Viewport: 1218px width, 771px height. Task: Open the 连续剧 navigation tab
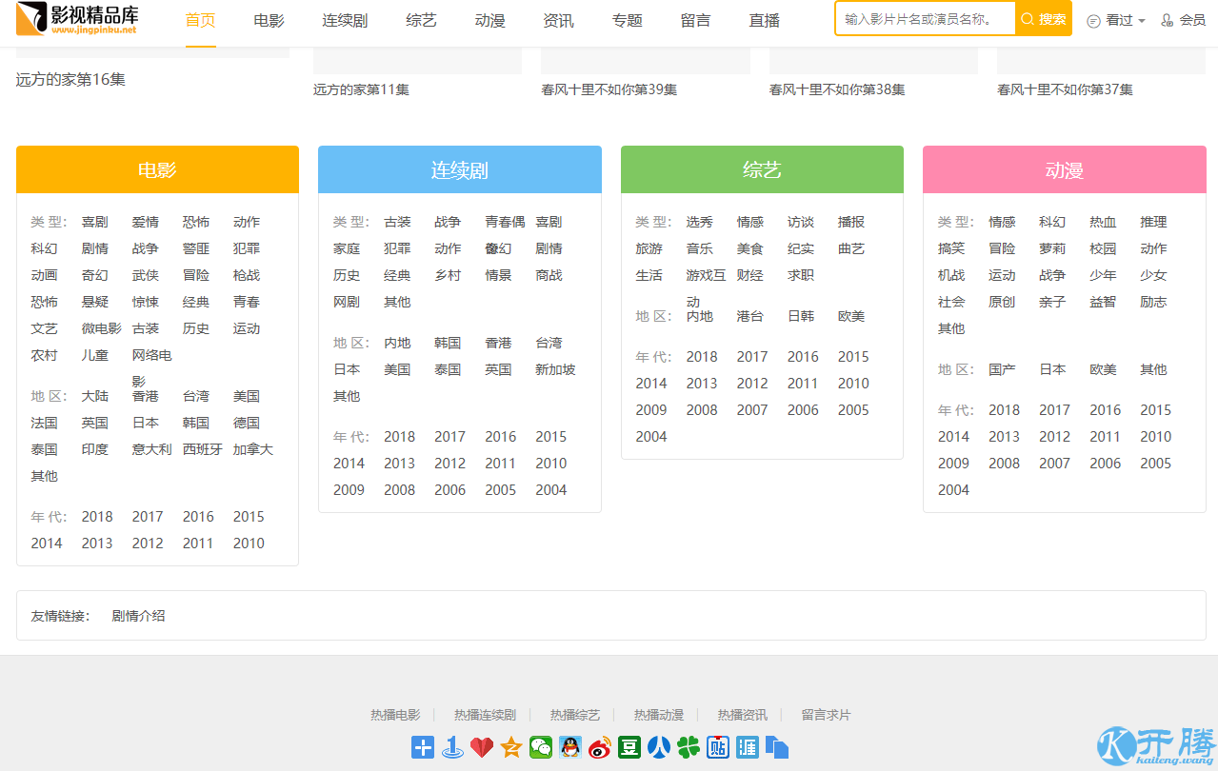tap(345, 20)
